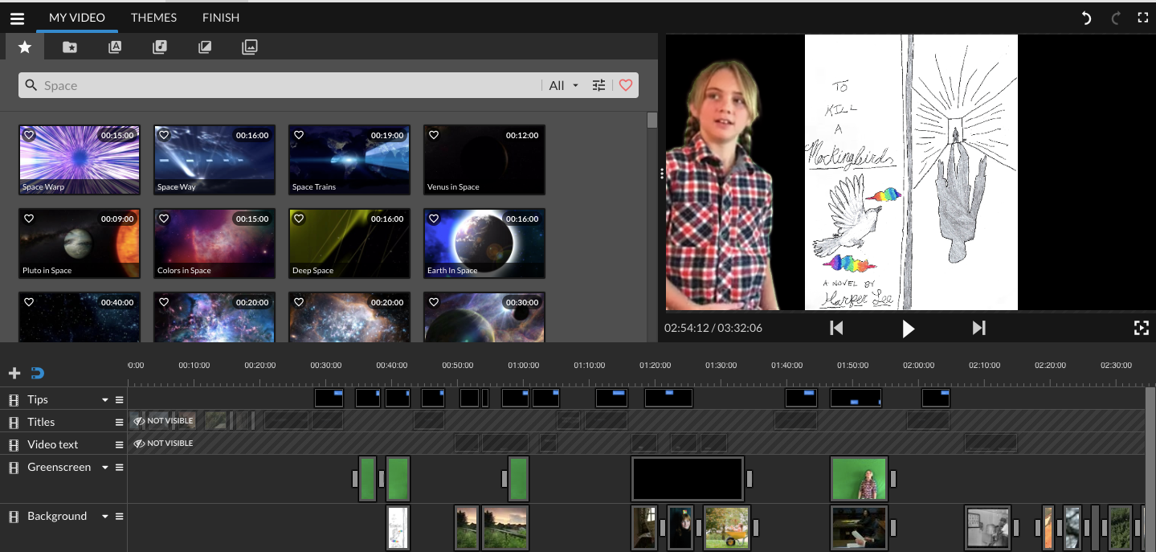Favorite the Venus in Space clip
Viewport: 1156px width, 552px height.
(x=434, y=135)
